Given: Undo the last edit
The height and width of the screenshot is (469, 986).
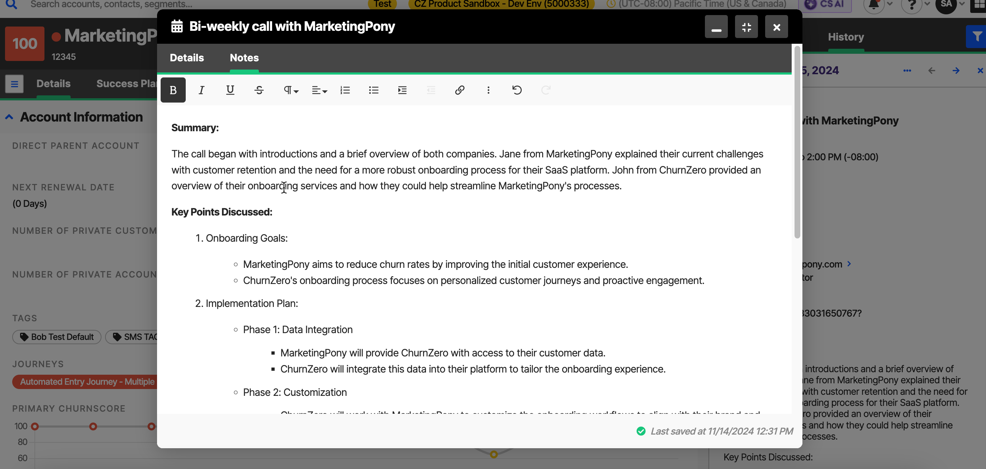Looking at the screenshot, I should (517, 90).
